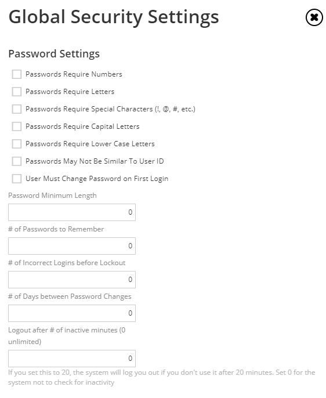Focus the Password Minimum Length field
Image resolution: width=326 pixels, height=398 pixels.
point(72,212)
